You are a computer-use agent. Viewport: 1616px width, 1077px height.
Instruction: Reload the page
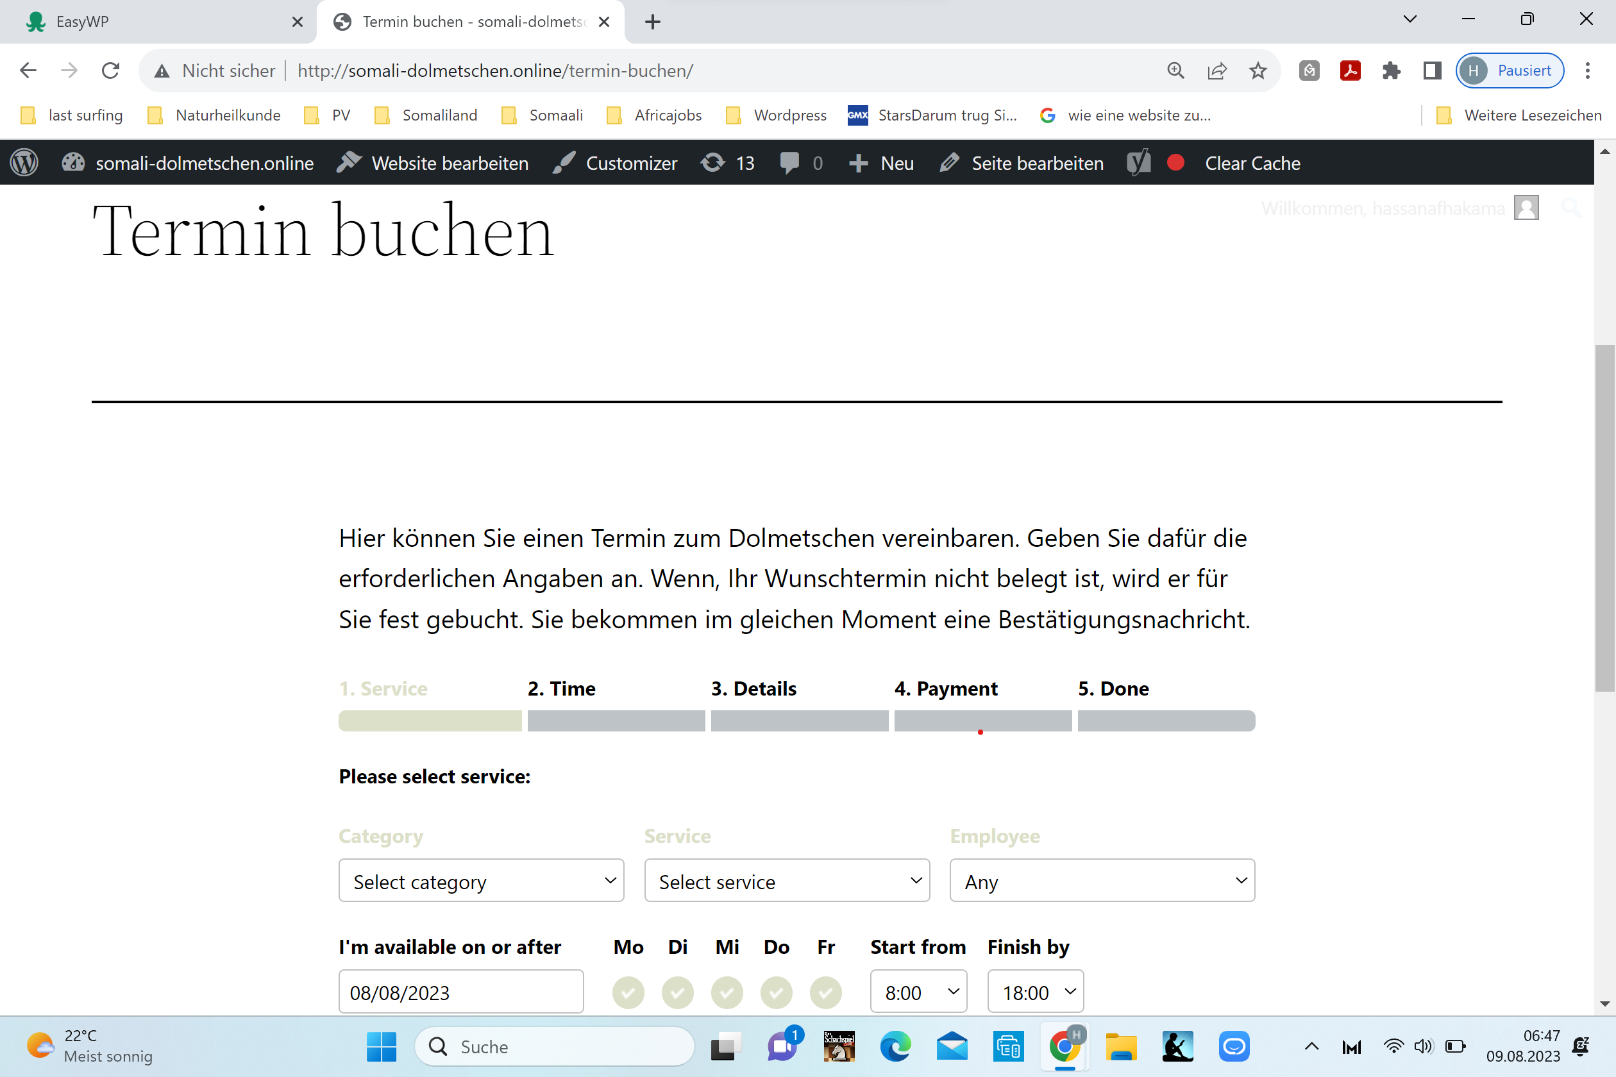pyautogui.click(x=110, y=71)
